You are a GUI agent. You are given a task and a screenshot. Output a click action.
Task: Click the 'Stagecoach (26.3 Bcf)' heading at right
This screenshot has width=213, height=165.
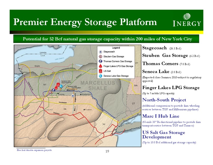(162, 48)
